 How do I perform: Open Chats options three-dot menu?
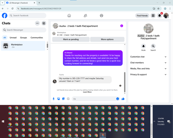coord(37,23)
